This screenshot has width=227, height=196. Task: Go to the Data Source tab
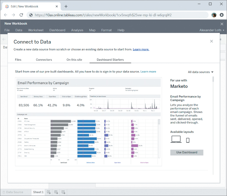[x=15, y=192]
